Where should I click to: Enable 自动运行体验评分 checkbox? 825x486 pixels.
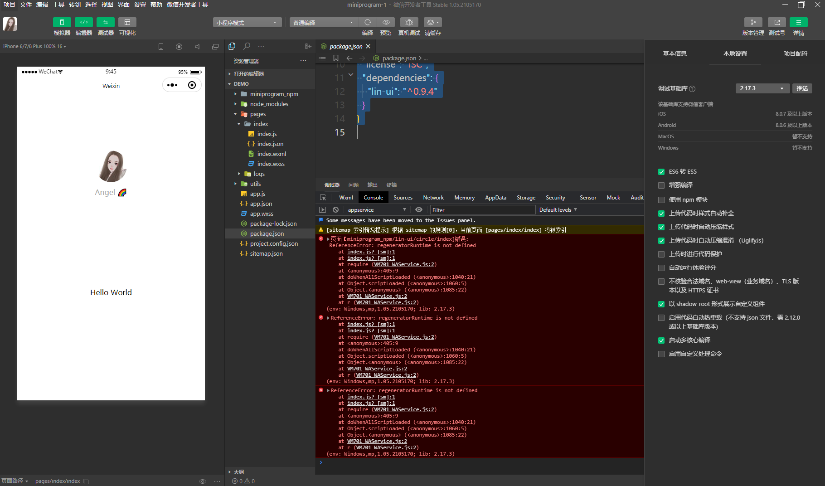(661, 268)
